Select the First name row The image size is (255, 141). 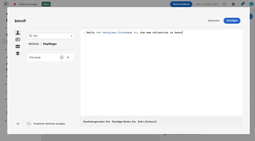50,57
